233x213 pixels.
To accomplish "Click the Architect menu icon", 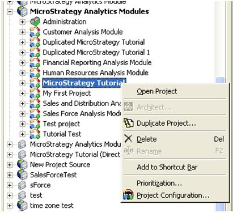I will pyautogui.click(x=129, y=107).
